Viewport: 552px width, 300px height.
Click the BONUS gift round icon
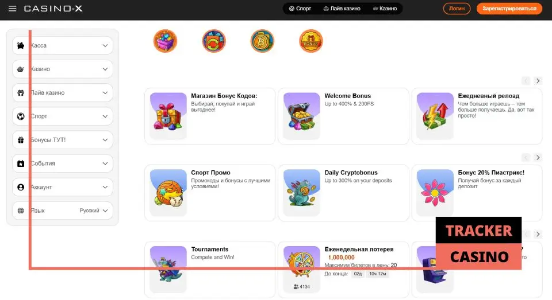tap(310, 41)
